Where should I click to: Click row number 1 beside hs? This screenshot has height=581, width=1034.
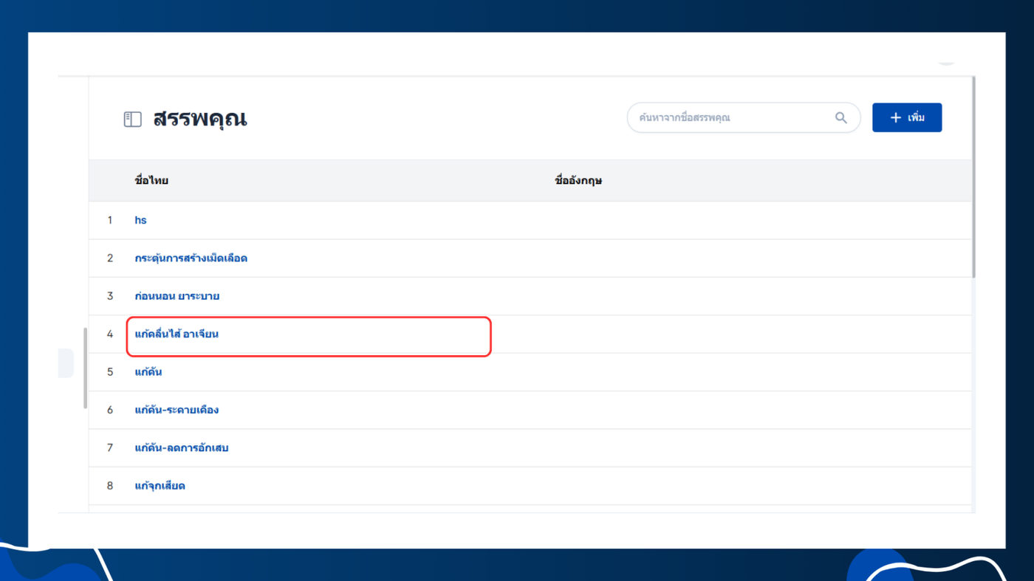(x=110, y=220)
